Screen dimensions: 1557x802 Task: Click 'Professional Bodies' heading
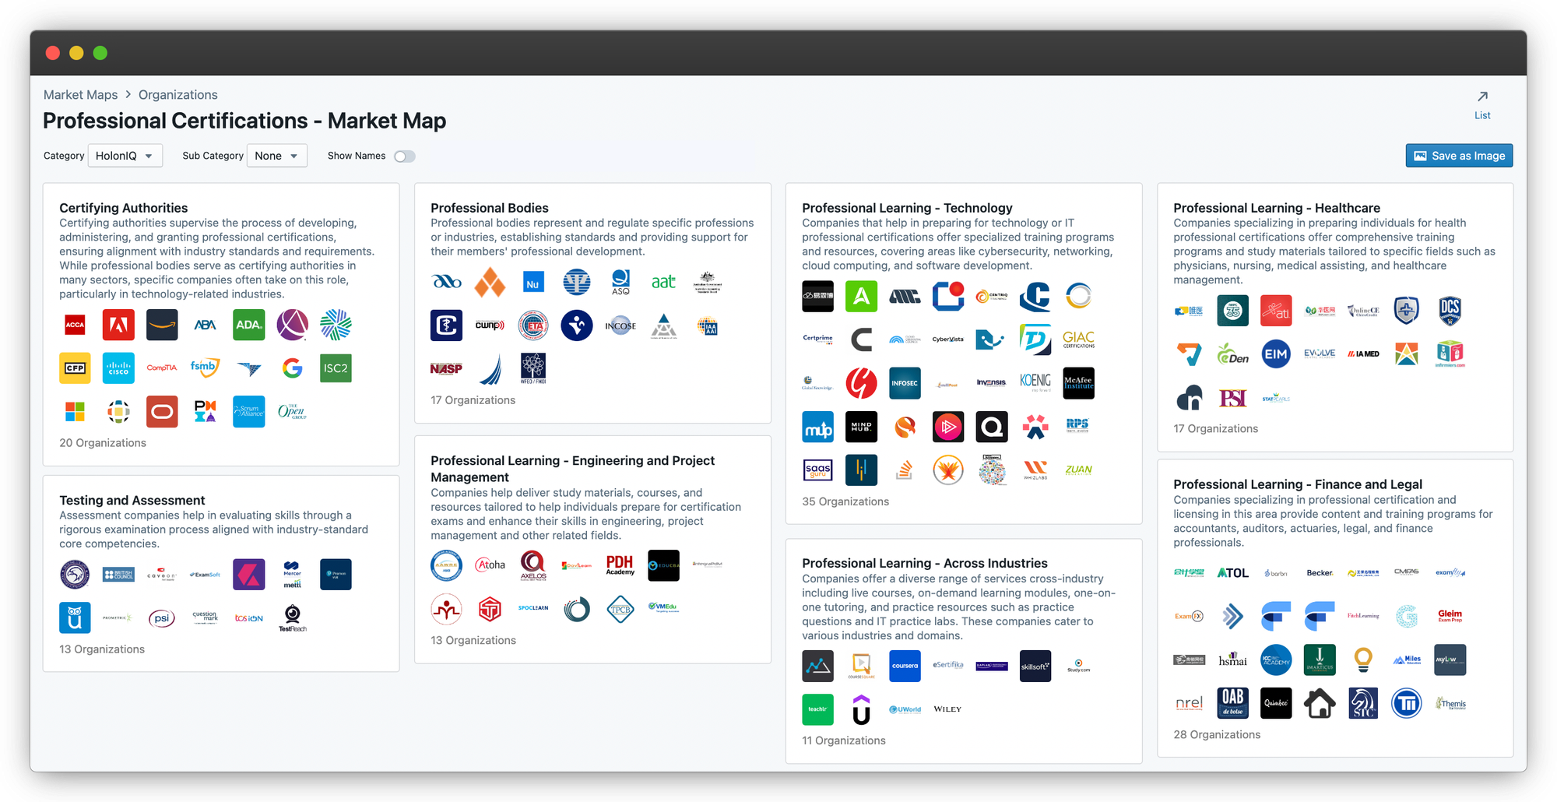pyautogui.click(x=489, y=208)
